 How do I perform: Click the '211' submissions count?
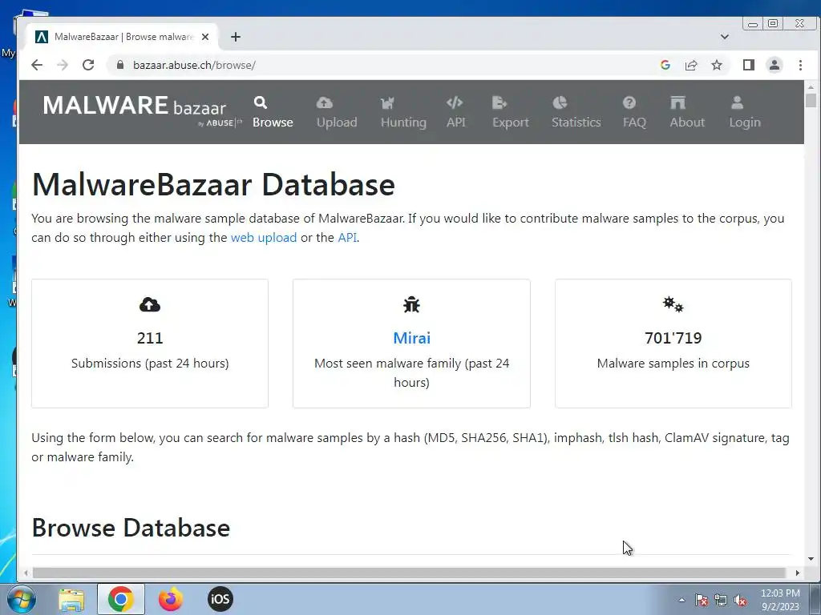point(150,338)
